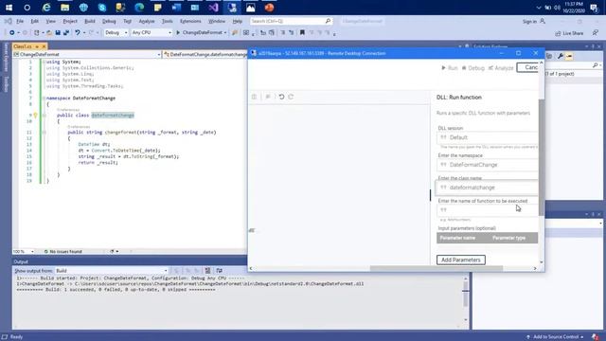Click the Analyze button in remote window

click(x=501, y=68)
